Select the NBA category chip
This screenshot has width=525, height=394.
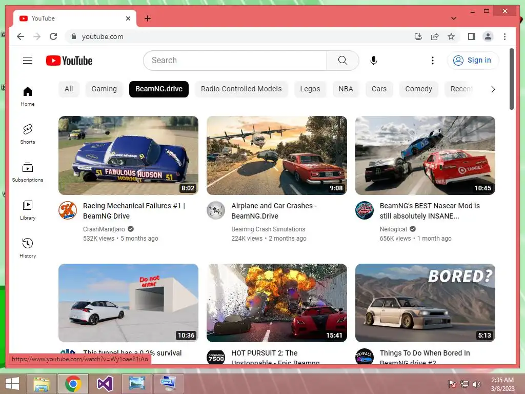[346, 89]
